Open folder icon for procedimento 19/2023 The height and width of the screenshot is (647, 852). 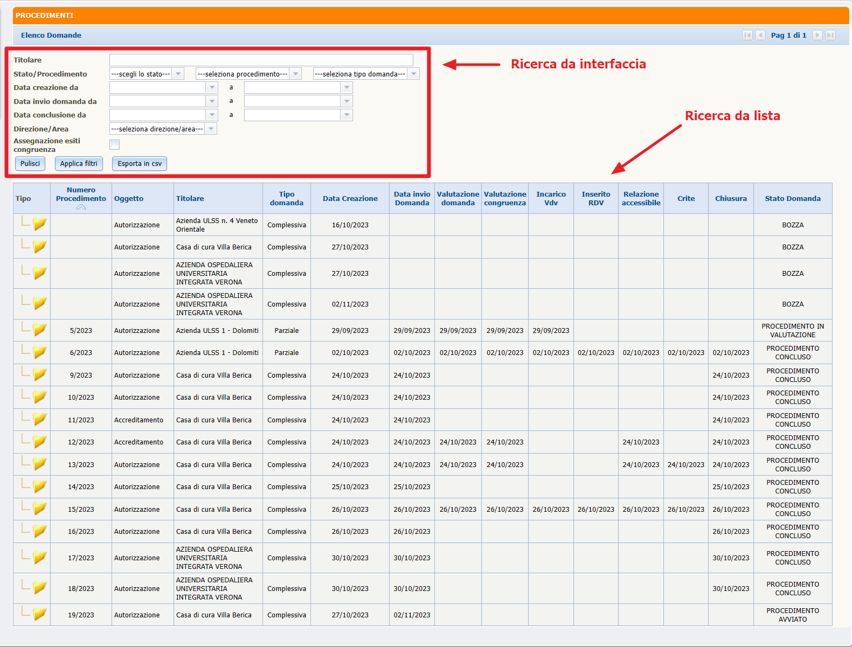pos(39,614)
